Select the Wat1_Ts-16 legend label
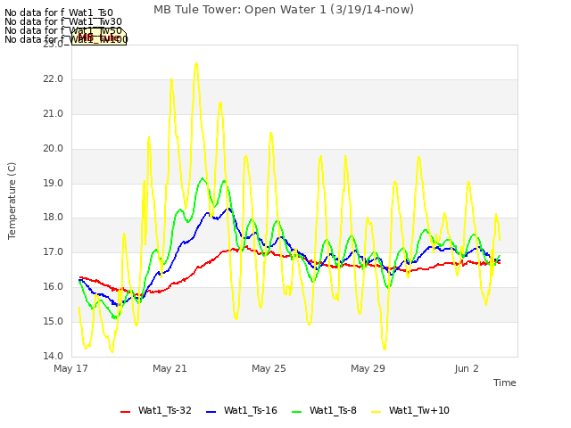 pyautogui.click(x=251, y=410)
